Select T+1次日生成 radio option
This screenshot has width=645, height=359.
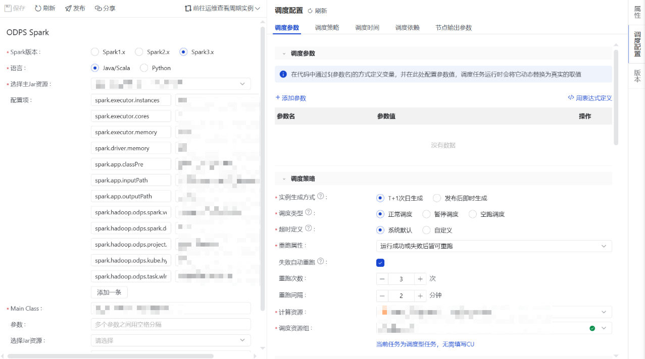[380, 198]
